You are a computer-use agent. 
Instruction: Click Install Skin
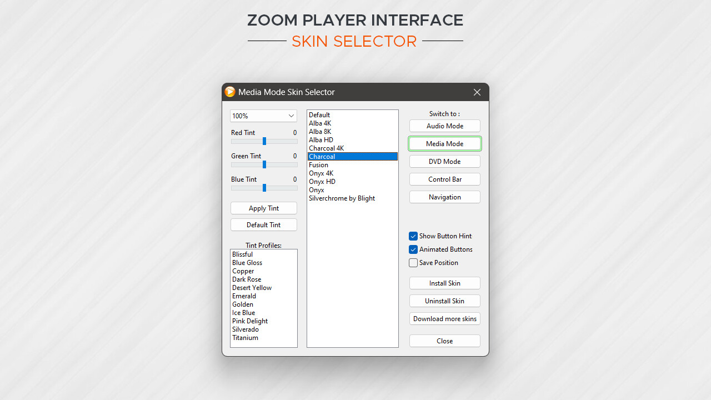point(444,283)
